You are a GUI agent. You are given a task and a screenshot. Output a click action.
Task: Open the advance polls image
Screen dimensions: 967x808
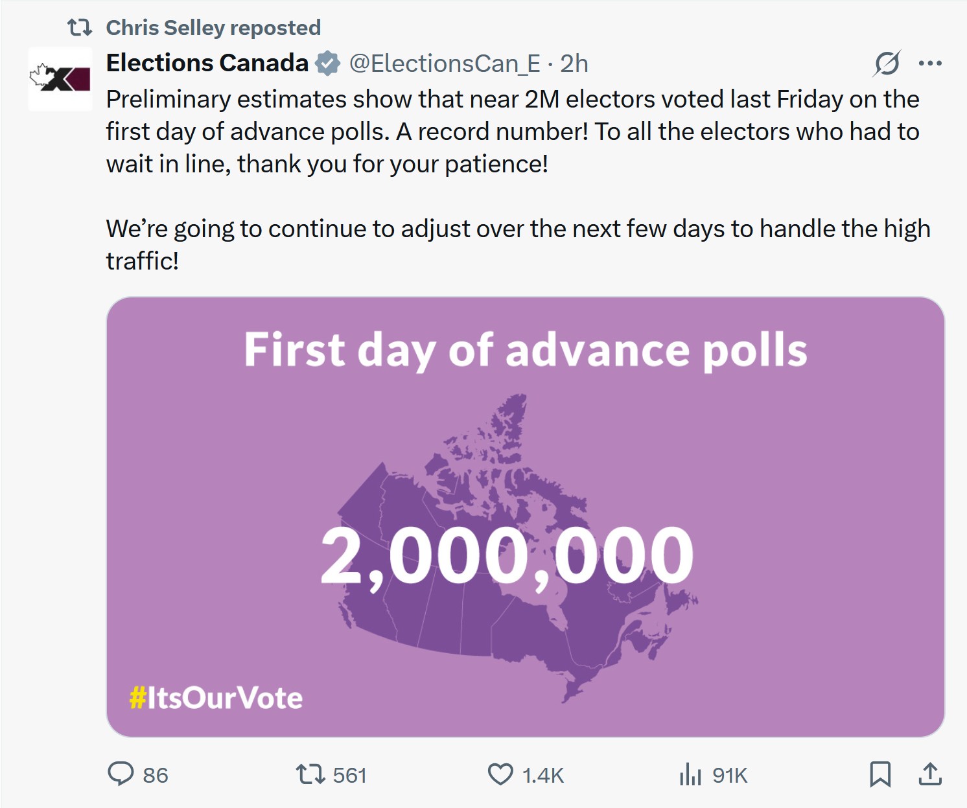pos(525,517)
